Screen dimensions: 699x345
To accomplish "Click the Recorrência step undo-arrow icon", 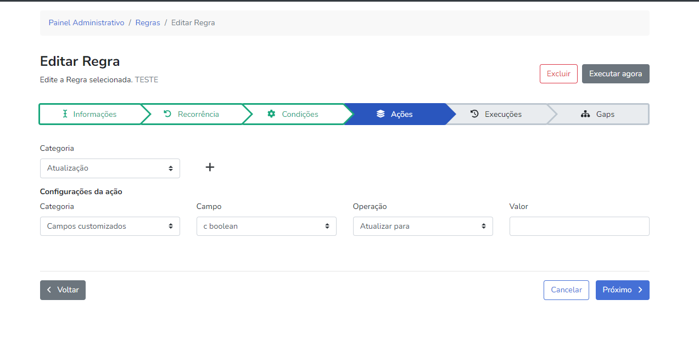I will tap(167, 114).
